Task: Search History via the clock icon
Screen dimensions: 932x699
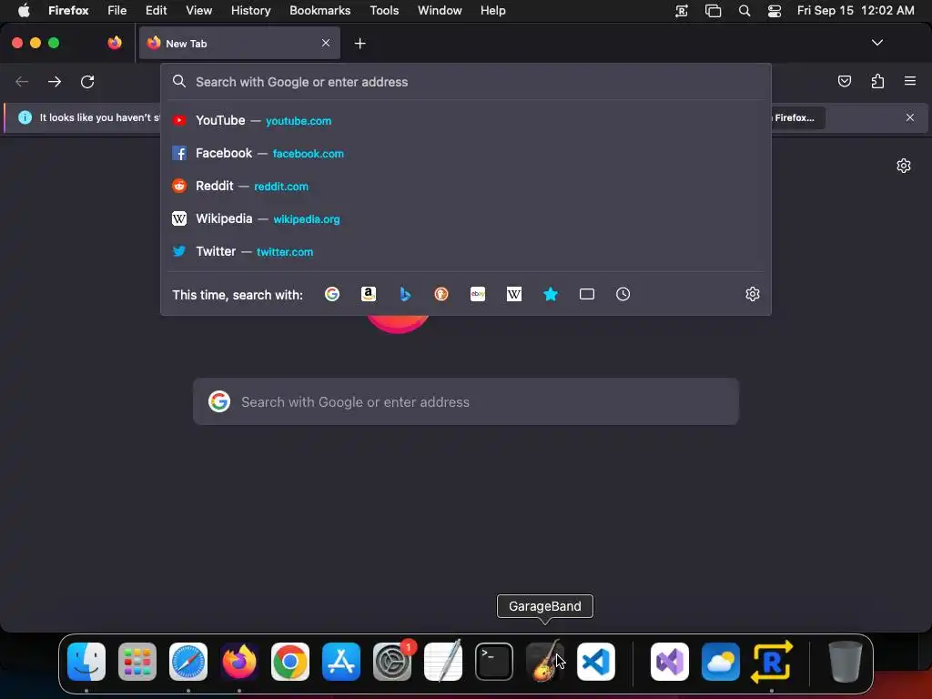Action: click(x=623, y=294)
